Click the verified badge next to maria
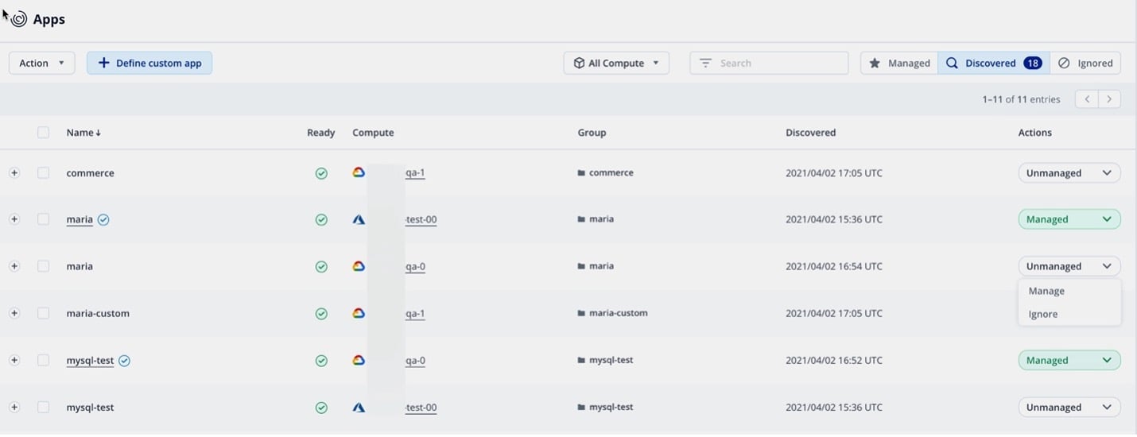 click(x=103, y=220)
